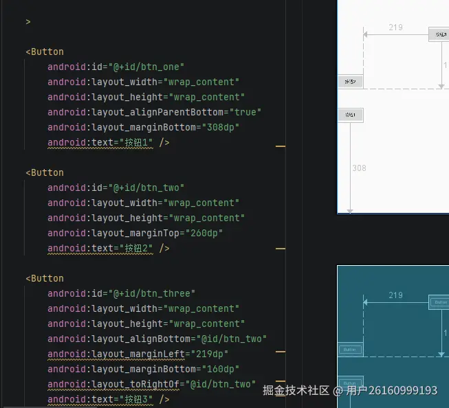This screenshot has width=449, height=408.
Task: Click layout_width line in the btn_two block
Action: pos(143,203)
